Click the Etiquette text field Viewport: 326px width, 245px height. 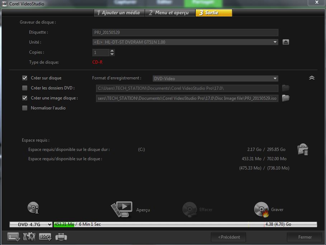pyautogui.click(x=185, y=32)
